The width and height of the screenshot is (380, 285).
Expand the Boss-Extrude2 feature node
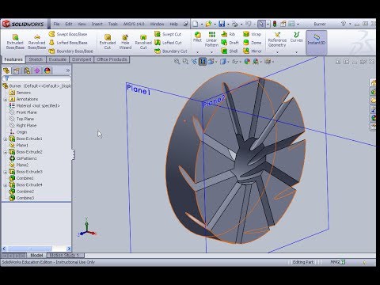[6, 152]
